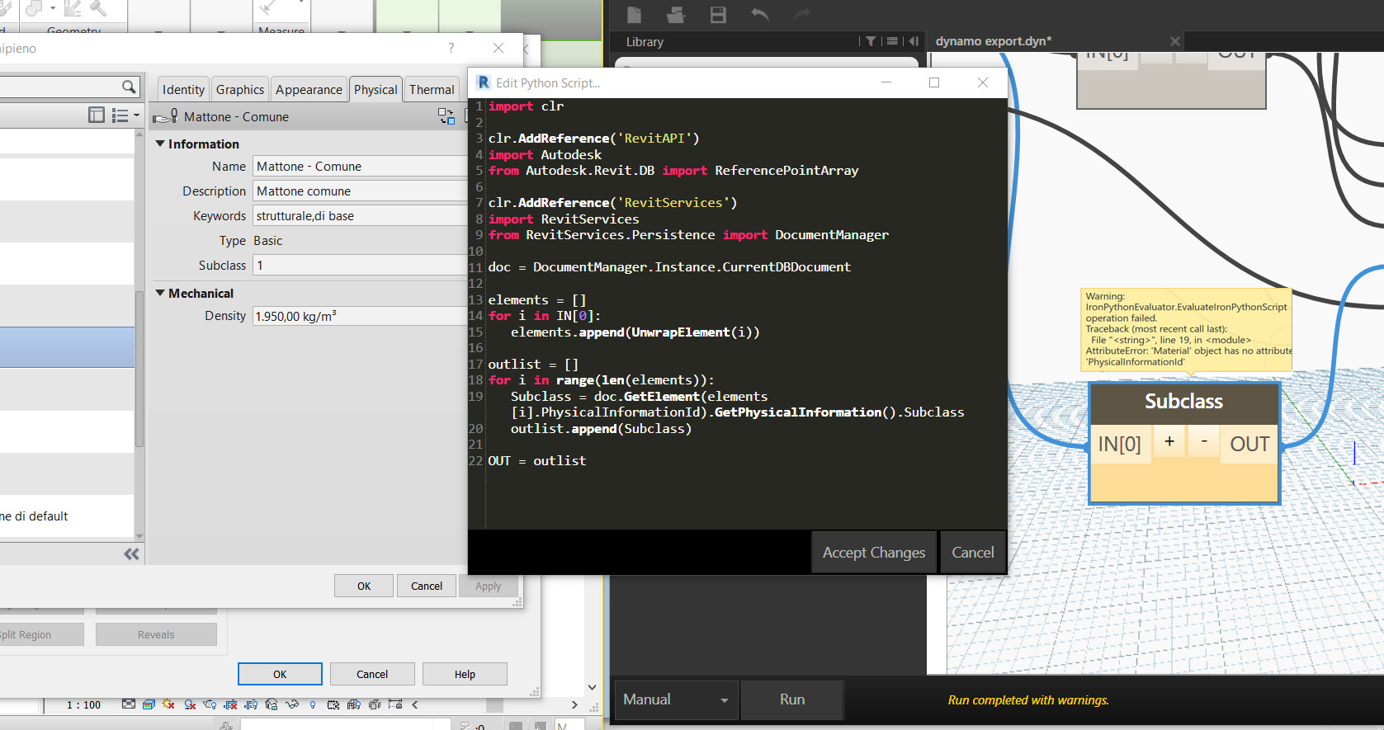Click the Dynamo Open file icon

(676, 15)
